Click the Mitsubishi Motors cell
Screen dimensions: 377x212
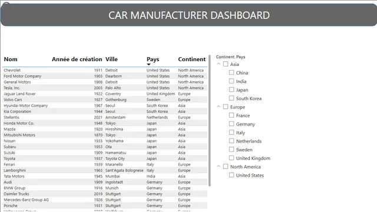click(x=19, y=135)
